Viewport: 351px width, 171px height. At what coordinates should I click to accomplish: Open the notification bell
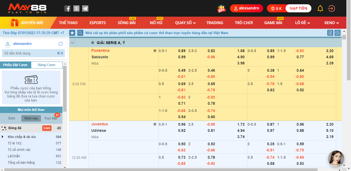pos(320,9)
